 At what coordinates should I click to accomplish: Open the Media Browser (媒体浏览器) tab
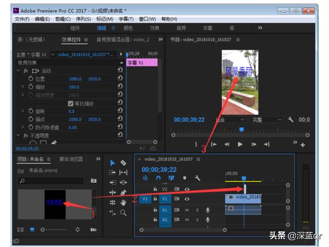[x=71, y=159]
